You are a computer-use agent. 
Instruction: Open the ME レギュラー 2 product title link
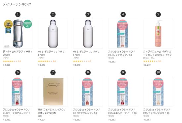tap(86, 53)
